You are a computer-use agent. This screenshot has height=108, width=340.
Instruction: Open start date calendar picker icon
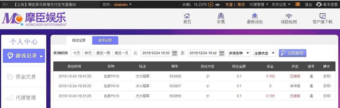(x=175, y=53)
